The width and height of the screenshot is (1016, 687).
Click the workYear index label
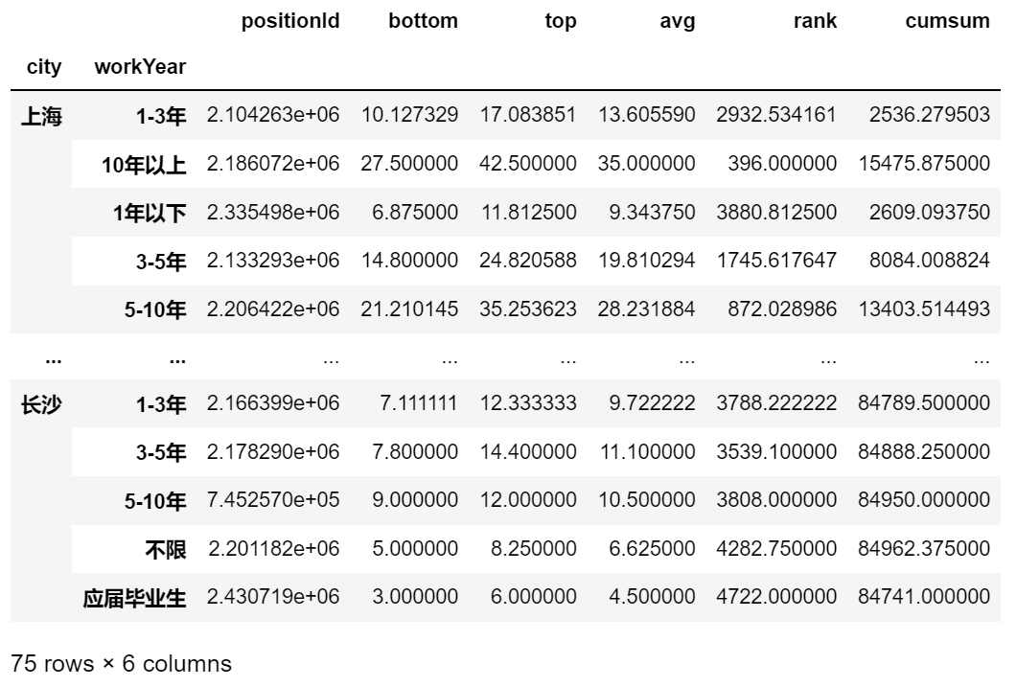(x=140, y=67)
